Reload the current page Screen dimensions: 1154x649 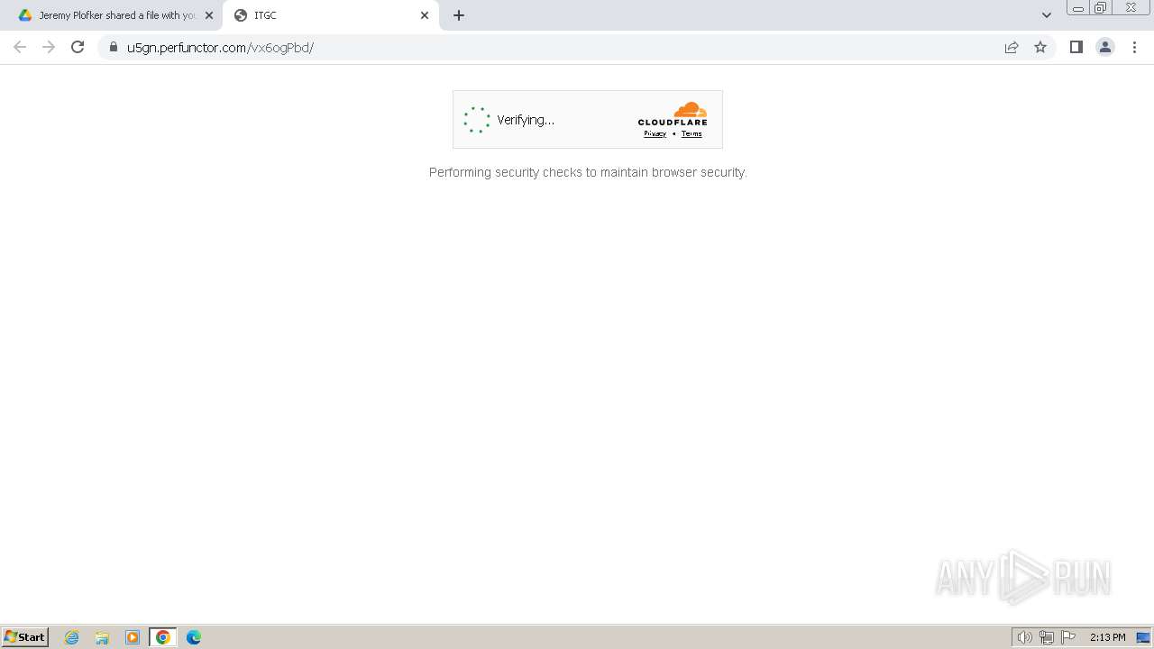click(78, 47)
